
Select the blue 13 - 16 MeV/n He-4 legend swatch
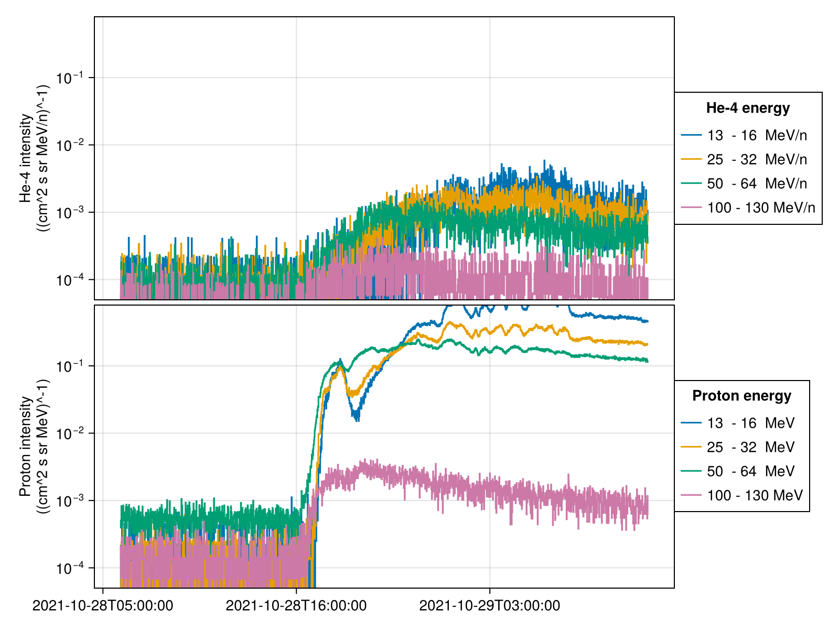[x=691, y=135]
